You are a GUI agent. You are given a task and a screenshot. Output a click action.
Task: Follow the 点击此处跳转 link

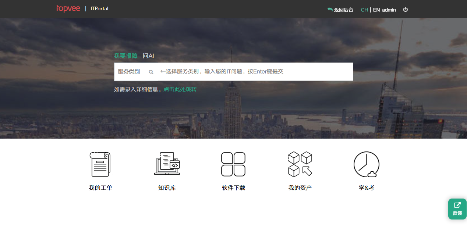pyautogui.click(x=180, y=89)
